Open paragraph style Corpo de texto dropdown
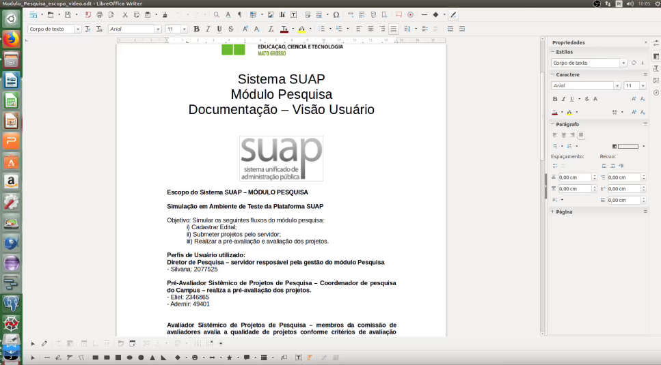 click(x=77, y=29)
